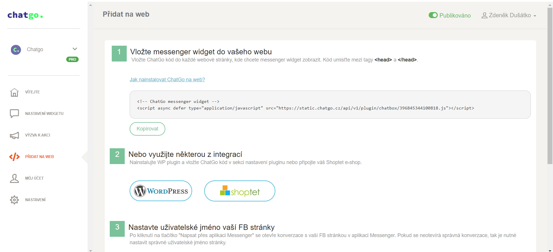The height and width of the screenshot is (252, 553).
Task: Toggle the Publikováno switch
Action: pos(433,15)
